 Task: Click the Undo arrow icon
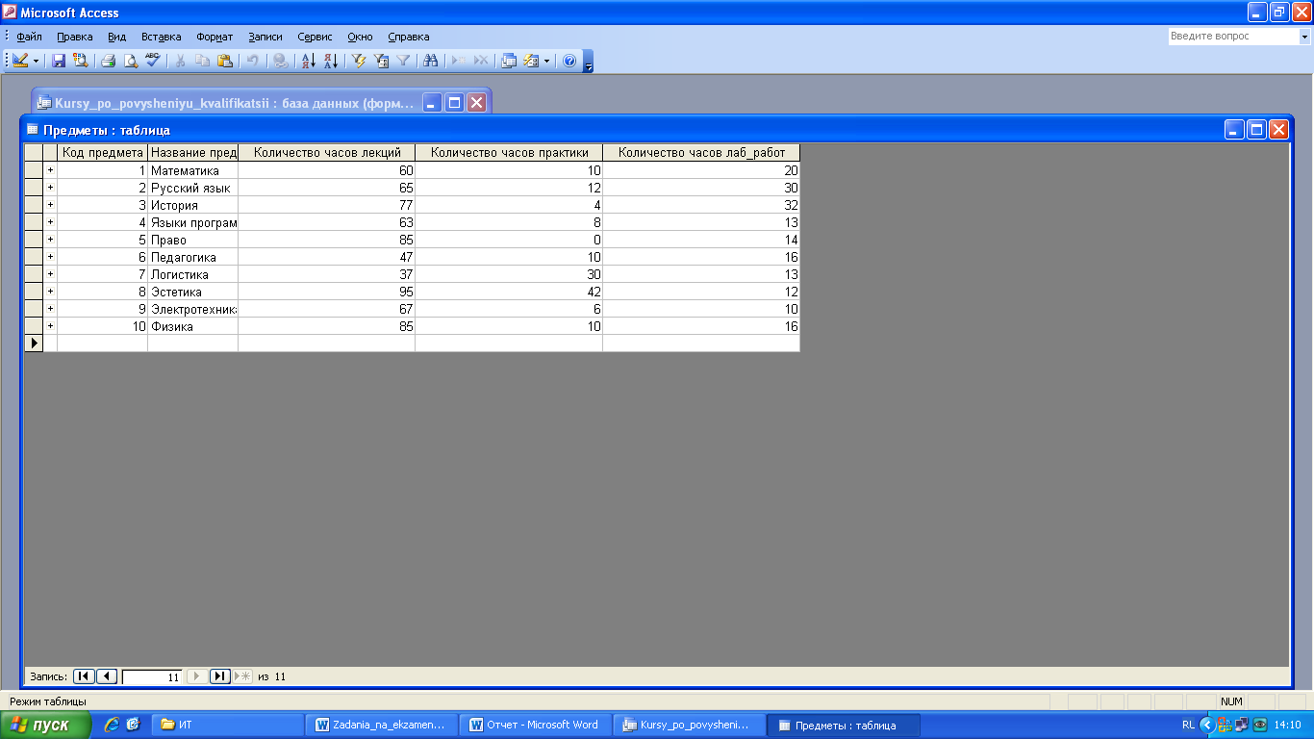252,61
